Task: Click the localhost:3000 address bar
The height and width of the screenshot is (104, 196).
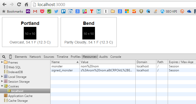Action: 101,4
